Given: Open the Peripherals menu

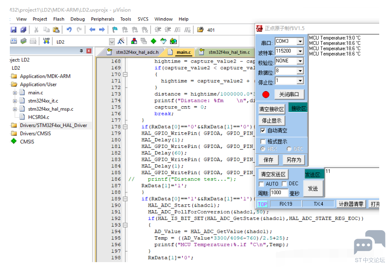Looking at the screenshot, I should click(102, 19).
